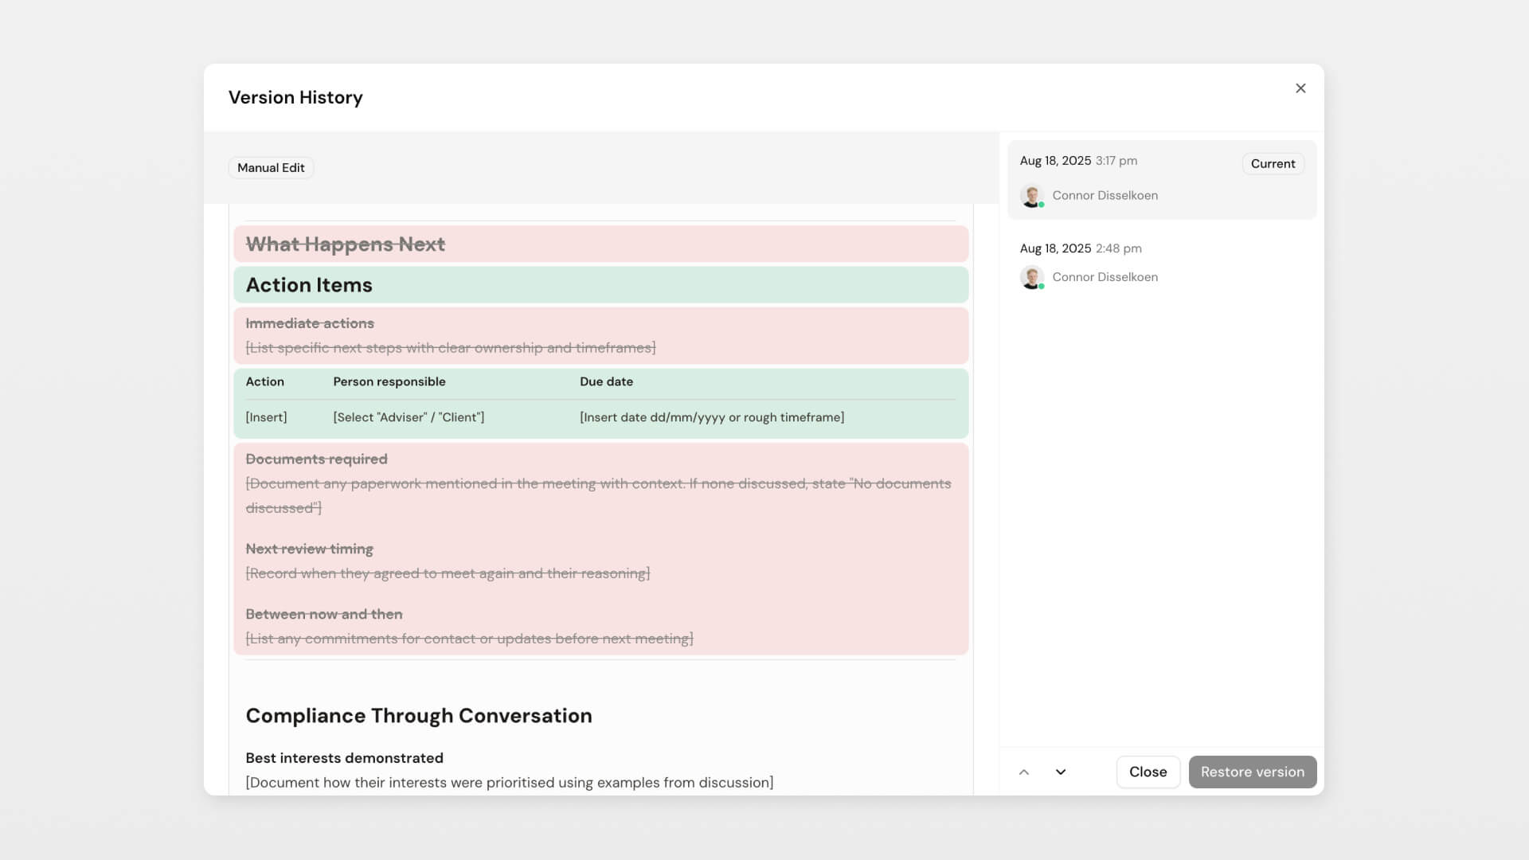Click the online indicator on the second avatar

1040,286
